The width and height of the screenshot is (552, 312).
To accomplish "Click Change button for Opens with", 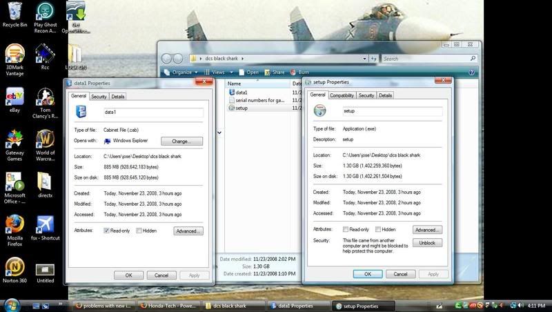I will 181,142.
